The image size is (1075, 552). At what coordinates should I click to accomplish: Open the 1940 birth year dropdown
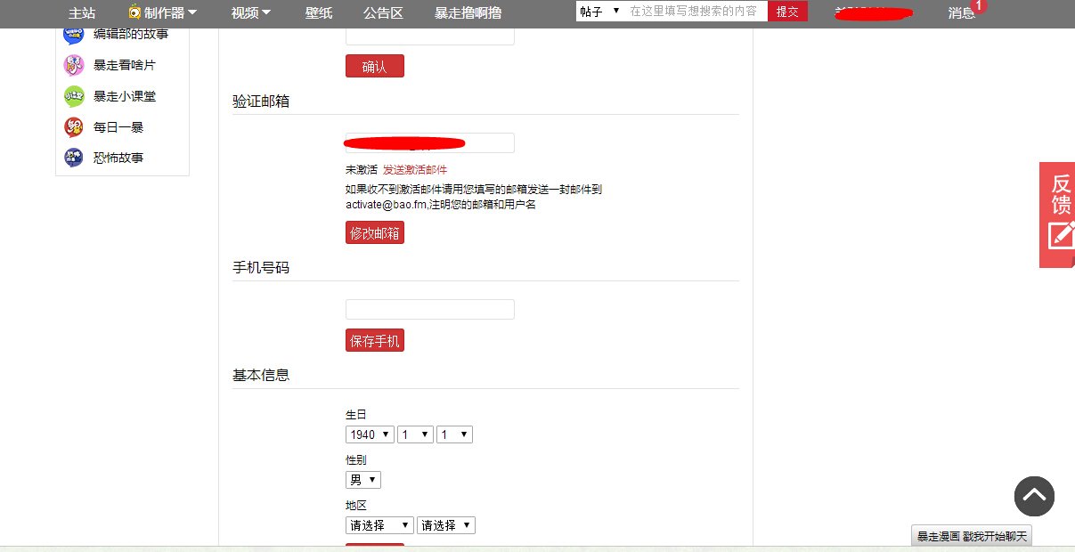click(x=369, y=434)
